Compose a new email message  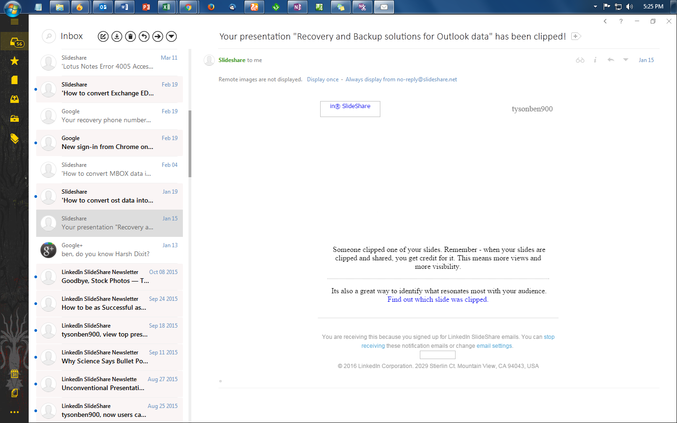tap(103, 36)
